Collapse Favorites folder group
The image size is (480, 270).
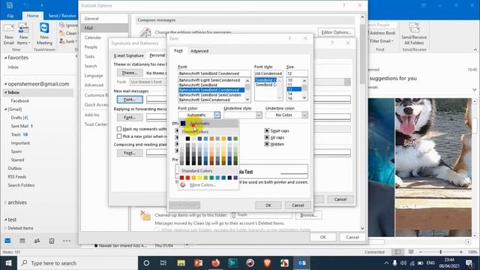(x=5, y=58)
